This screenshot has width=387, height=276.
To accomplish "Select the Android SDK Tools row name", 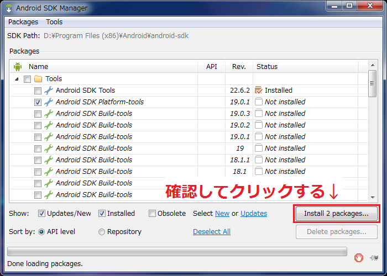I will pos(85,91).
